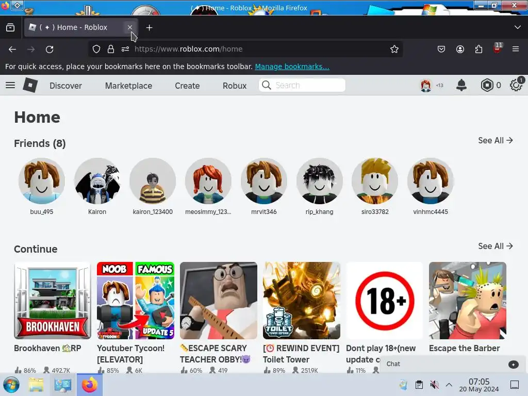Open the Robux balance icon

point(487,85)
